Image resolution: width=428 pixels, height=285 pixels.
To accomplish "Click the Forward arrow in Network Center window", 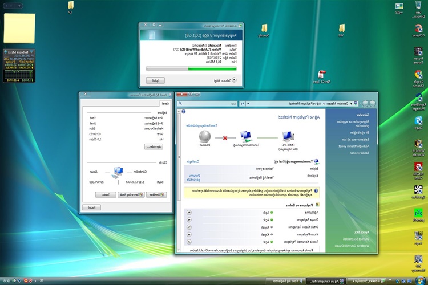I will [x=365, y=103].
